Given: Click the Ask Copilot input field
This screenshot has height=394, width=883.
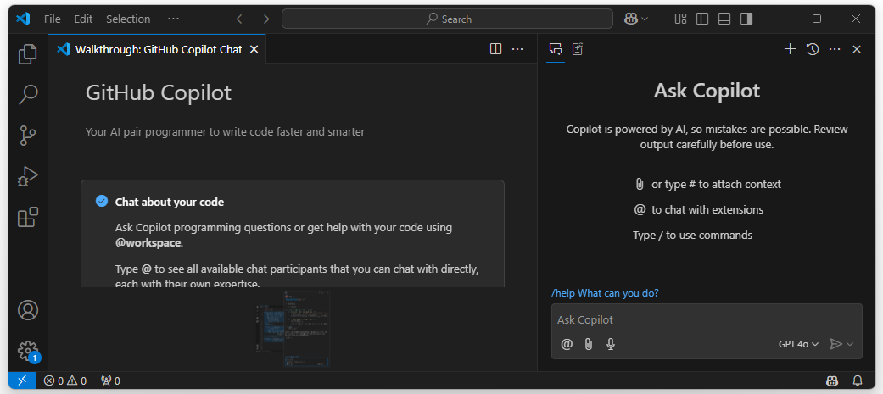Looking at the screenshot, I should [x=706, y=320].
